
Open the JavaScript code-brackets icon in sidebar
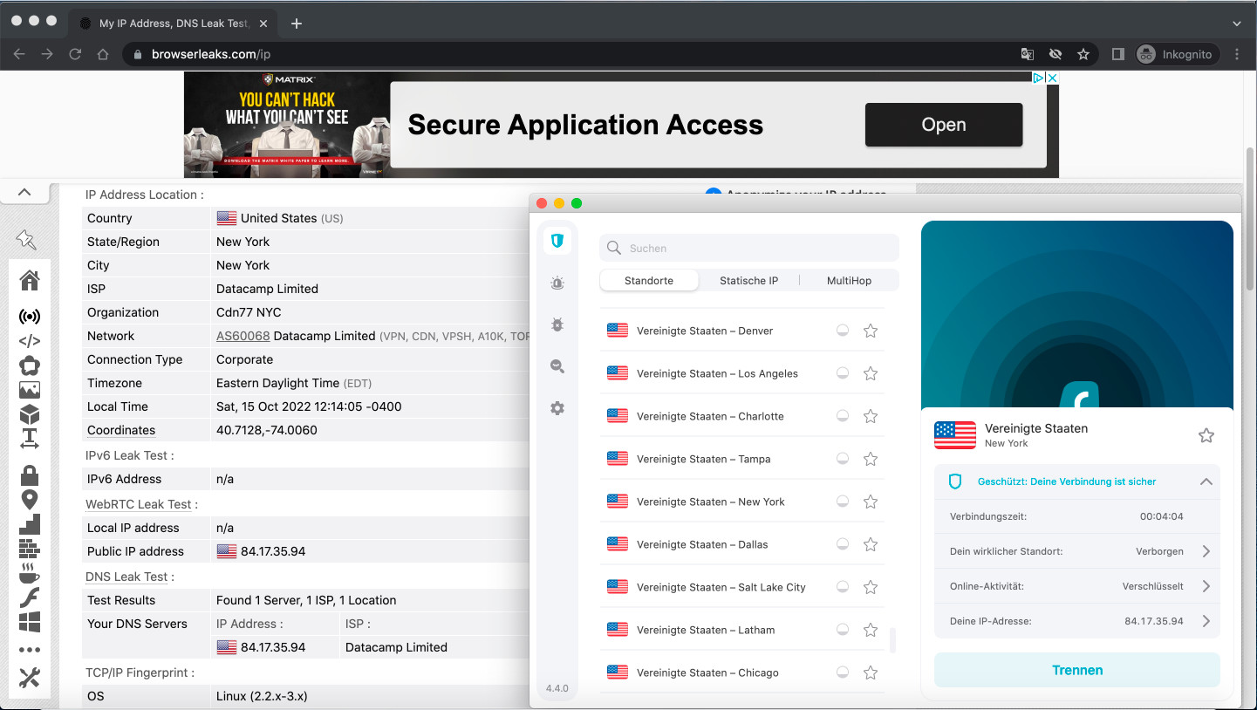[x=30, y=341]
